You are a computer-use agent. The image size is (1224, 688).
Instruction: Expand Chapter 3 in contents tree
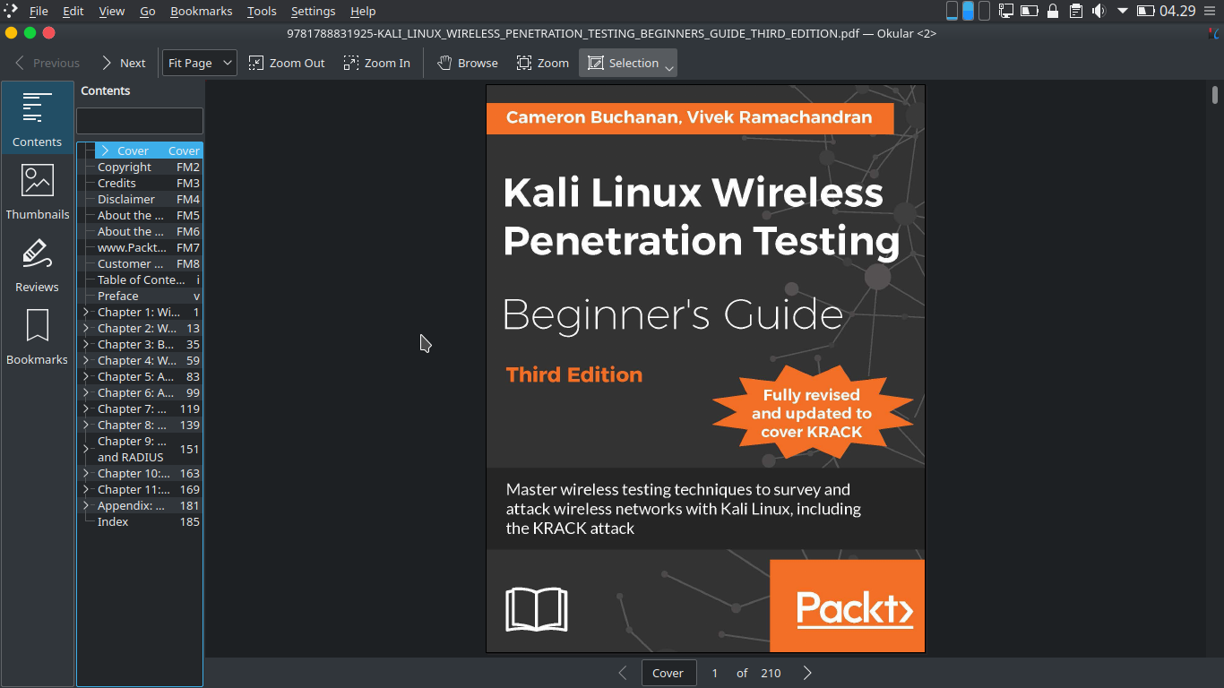tap(86, 344)
